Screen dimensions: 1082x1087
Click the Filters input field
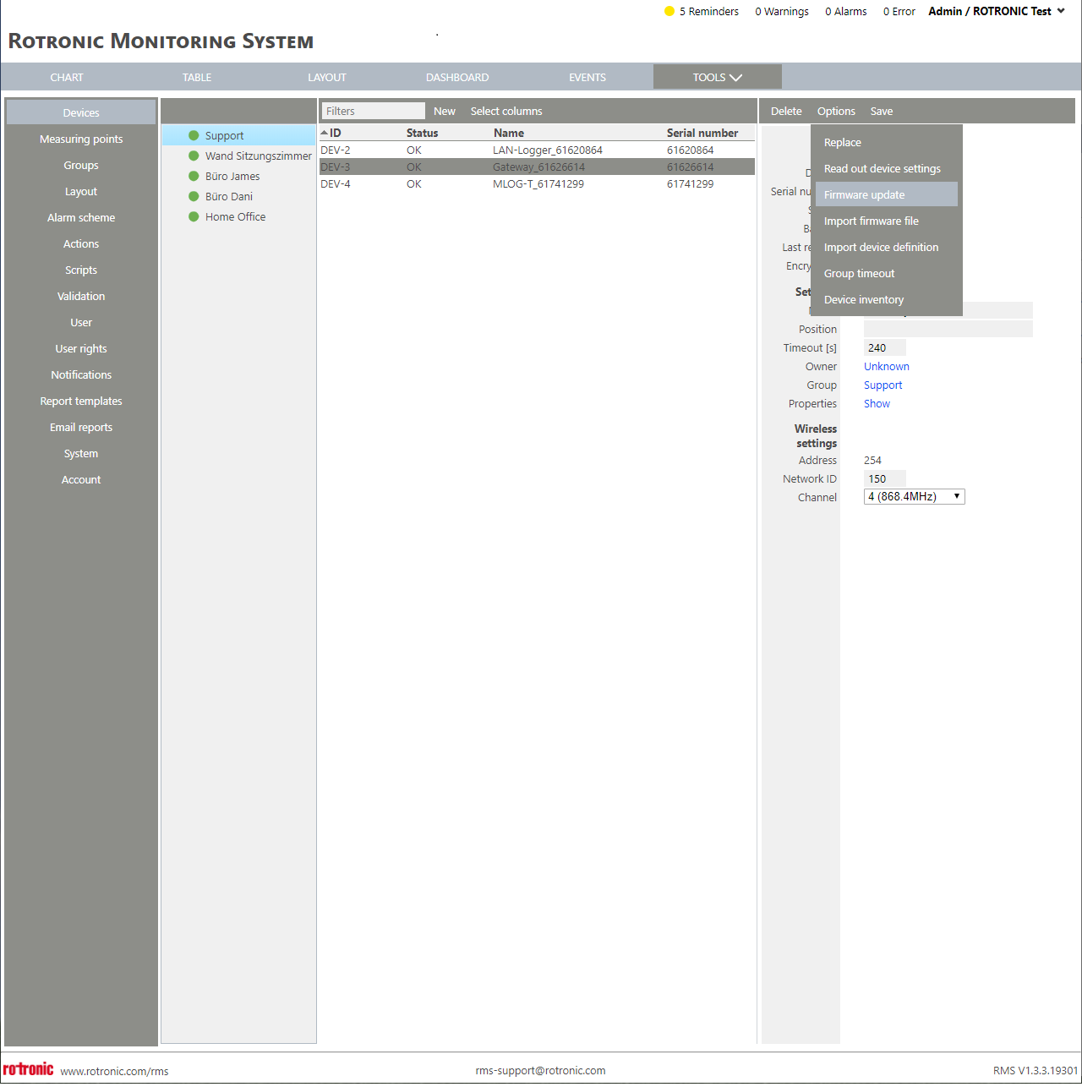click(x=374, y=111)
